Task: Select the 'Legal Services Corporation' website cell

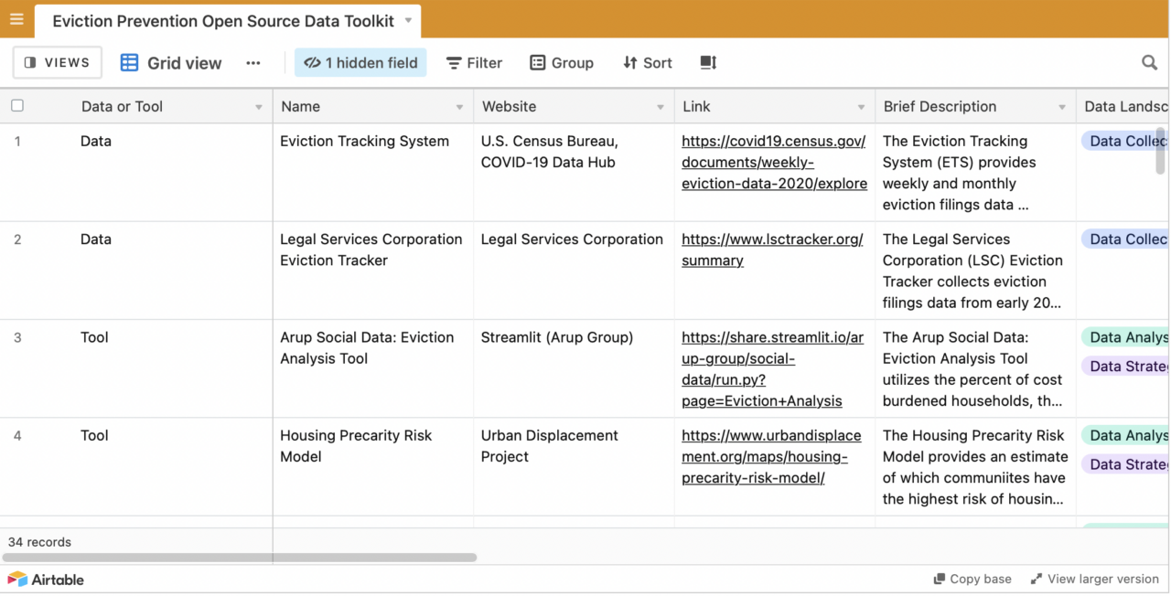Action: point(574,271)
